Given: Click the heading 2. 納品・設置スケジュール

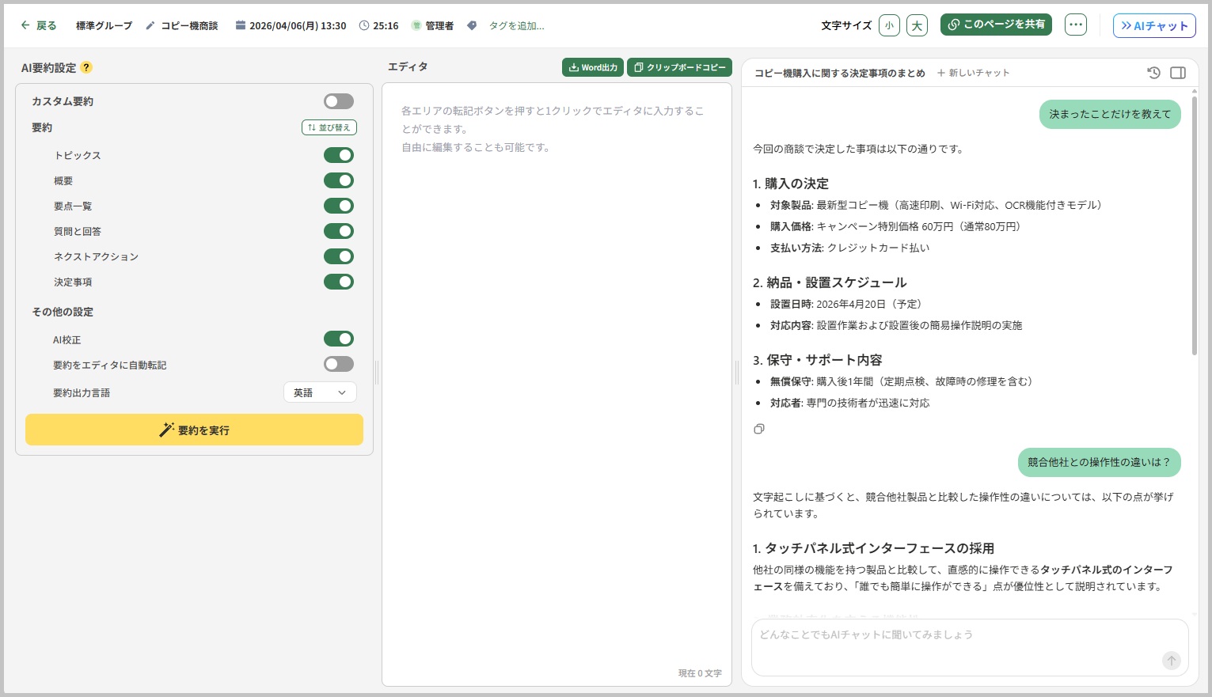Looking at the screenshot, I should point(830,282).
